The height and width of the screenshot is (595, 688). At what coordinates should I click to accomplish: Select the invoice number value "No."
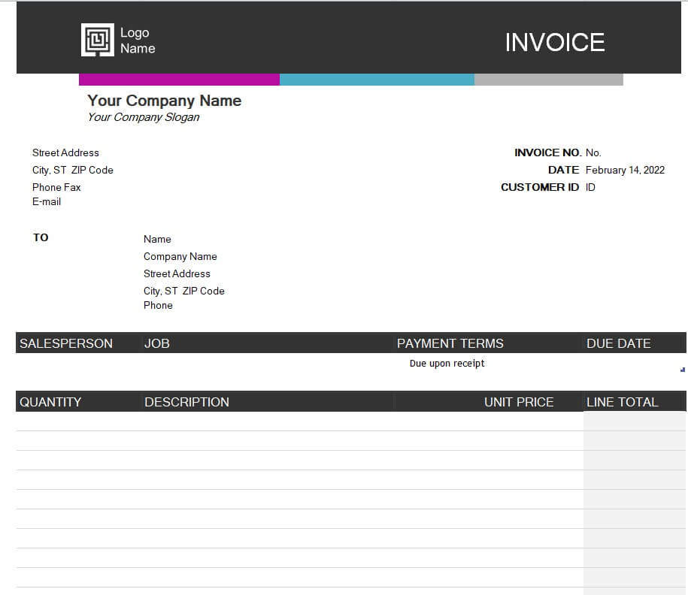click(593, 153)
